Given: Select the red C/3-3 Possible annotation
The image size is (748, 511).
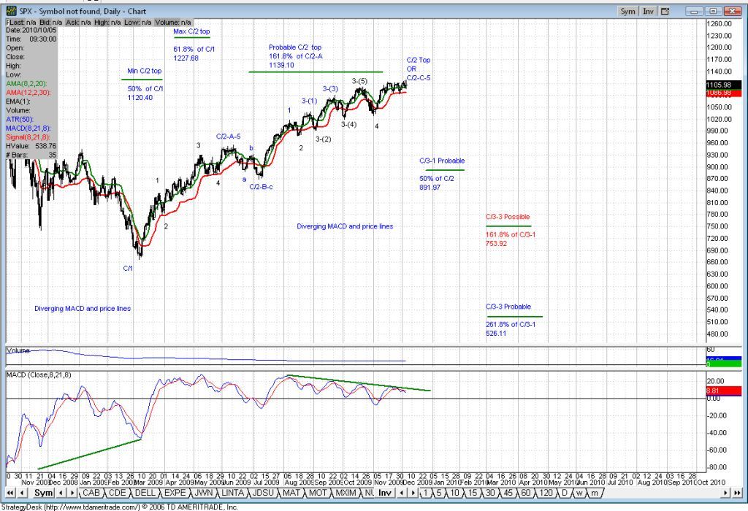Looking at the screenshot, I should [x=508, y=216].
